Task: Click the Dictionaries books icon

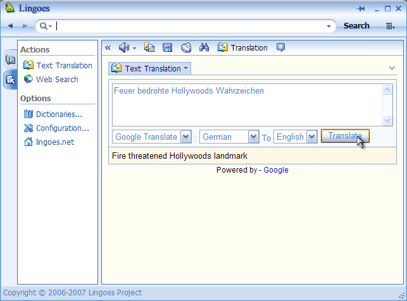Action: click(28, 114)
